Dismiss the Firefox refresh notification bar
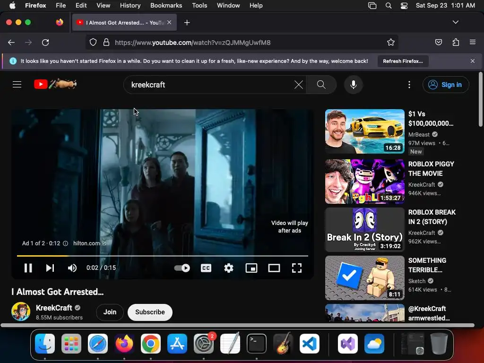 pos(472,61)
